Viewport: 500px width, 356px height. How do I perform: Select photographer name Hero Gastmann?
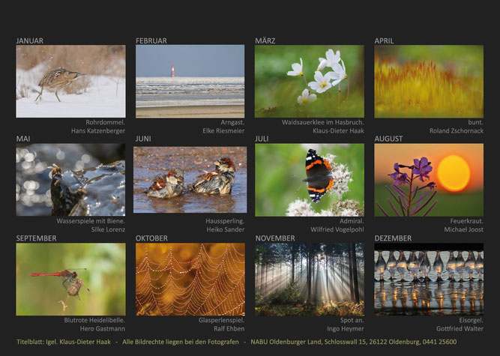click(x=103, y=328)
